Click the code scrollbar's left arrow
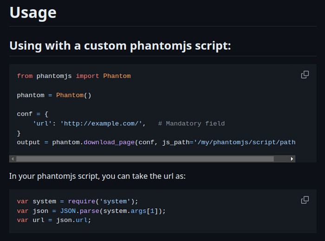The height and width of the screenshot is (241, 325). (13, 159)
